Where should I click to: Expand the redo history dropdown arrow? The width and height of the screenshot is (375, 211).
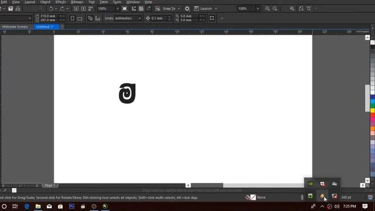point(67,9)
